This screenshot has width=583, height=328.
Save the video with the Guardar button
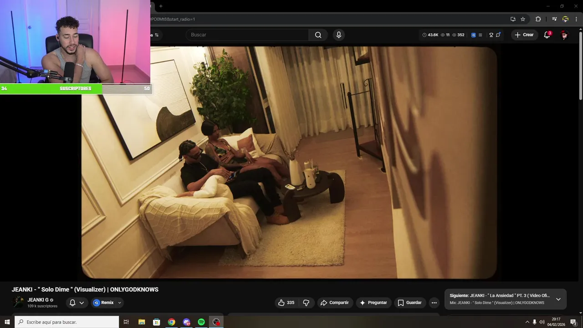click(409, 302)
